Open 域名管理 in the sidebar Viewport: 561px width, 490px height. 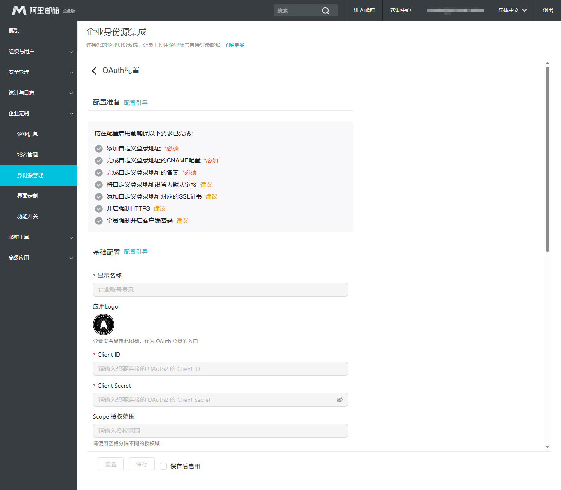point(27,155)
